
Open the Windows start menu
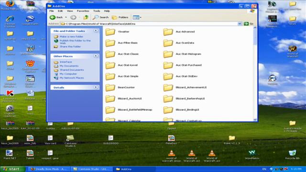click(x=13, y=169)
